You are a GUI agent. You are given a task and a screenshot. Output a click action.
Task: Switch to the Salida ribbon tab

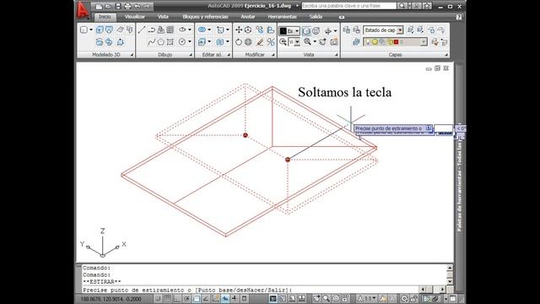(316, 17)
